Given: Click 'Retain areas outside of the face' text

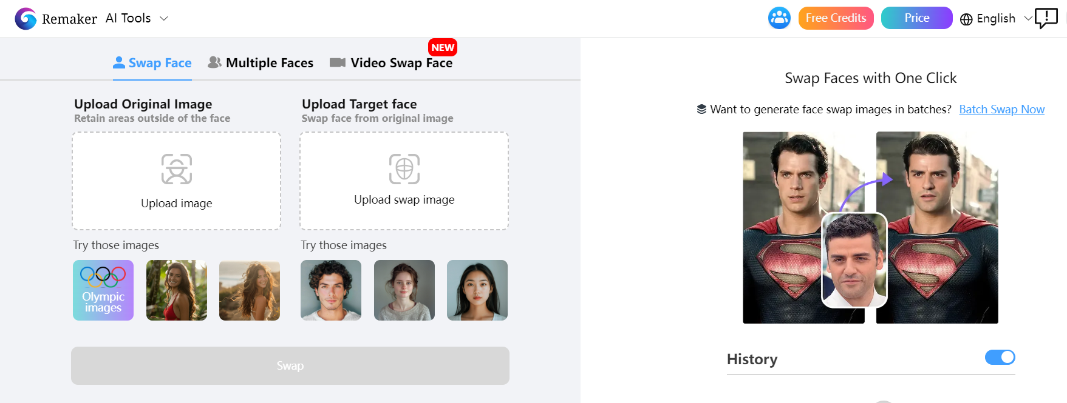Looking at the screenshot, I should click(152, 118).
